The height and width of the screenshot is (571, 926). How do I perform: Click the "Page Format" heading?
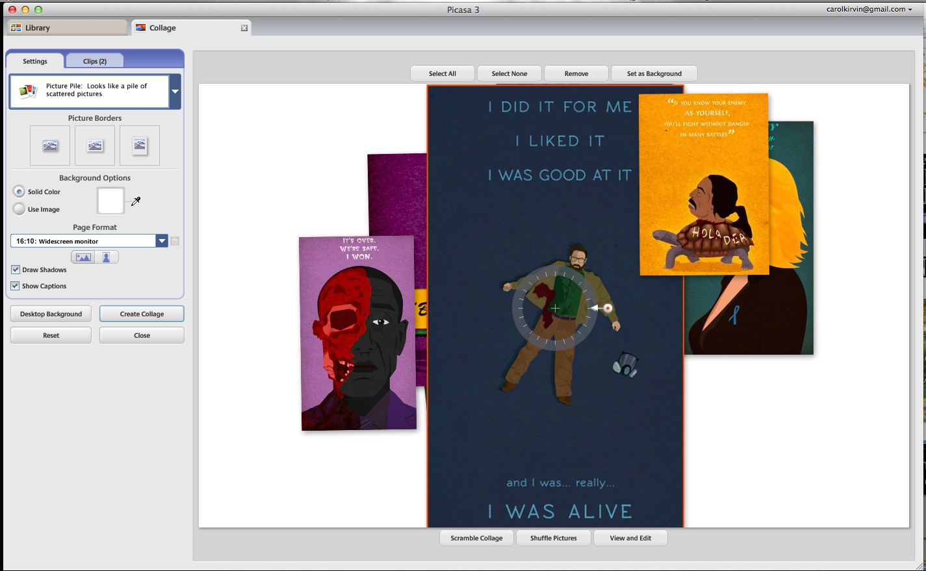95,227
